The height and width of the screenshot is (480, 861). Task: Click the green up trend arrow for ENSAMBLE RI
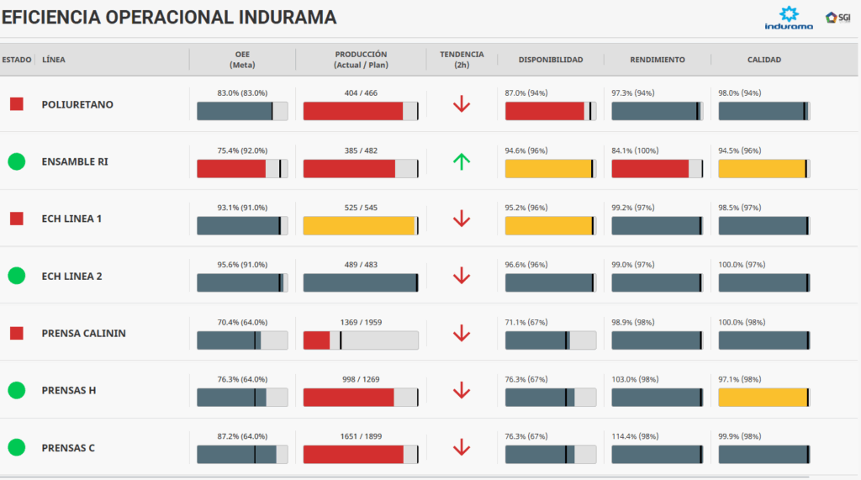(x=461, y=162)
